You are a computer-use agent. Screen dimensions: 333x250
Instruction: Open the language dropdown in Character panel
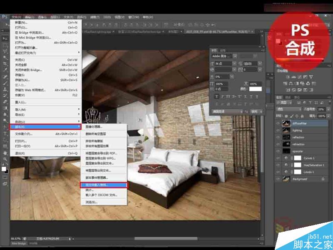(227, 112)
